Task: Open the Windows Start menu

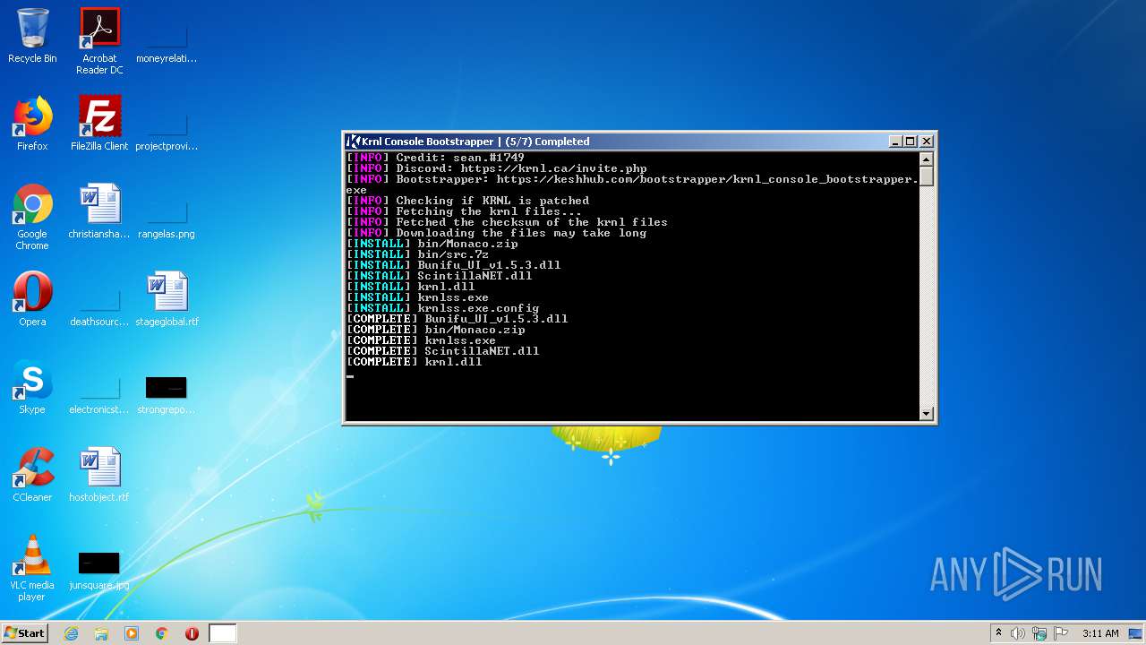Action: [x=25, y=633]
